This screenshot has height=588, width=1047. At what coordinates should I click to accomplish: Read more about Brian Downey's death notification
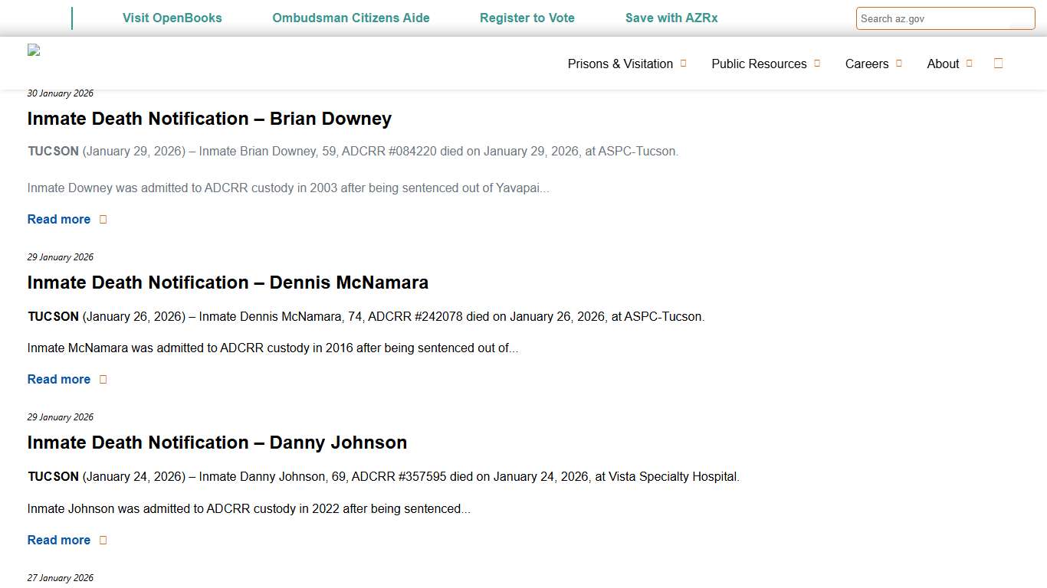click(59, 219)
